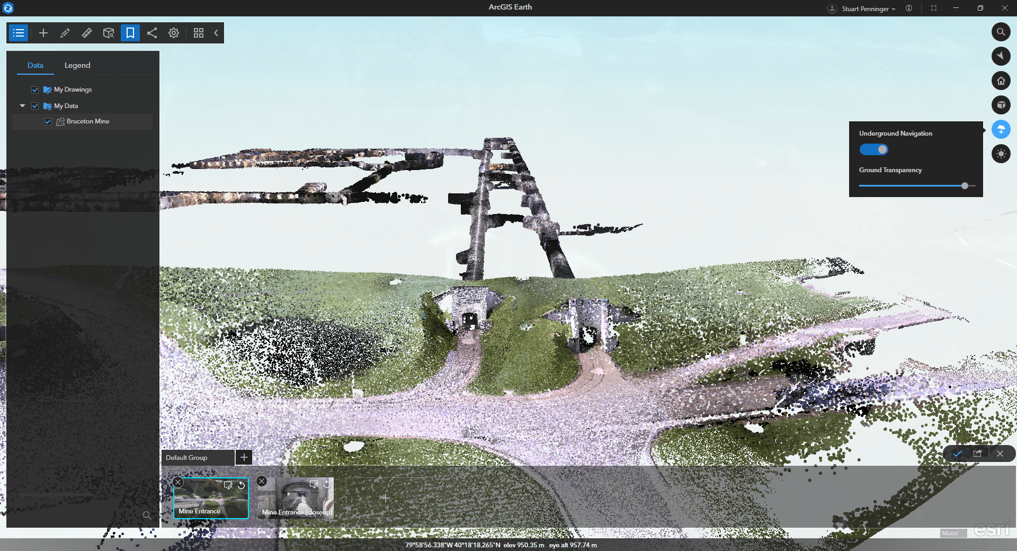Edit the Mine Entrance bookmark
The image size is (1017, 551).
[228, 485]
